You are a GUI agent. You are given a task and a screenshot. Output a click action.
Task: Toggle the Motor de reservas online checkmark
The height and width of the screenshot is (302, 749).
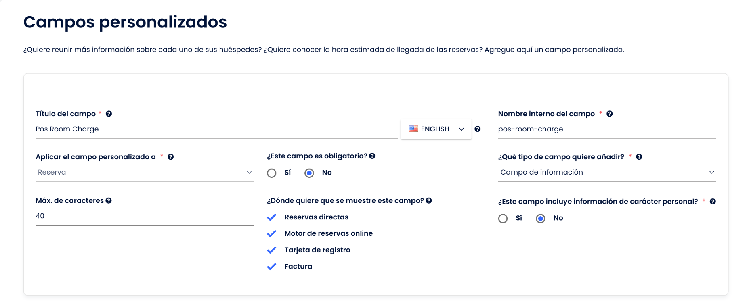coord(272,234)
